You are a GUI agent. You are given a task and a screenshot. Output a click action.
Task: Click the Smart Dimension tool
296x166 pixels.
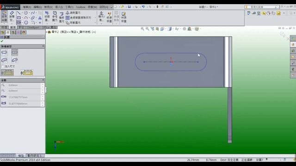(x=12, y=16)
